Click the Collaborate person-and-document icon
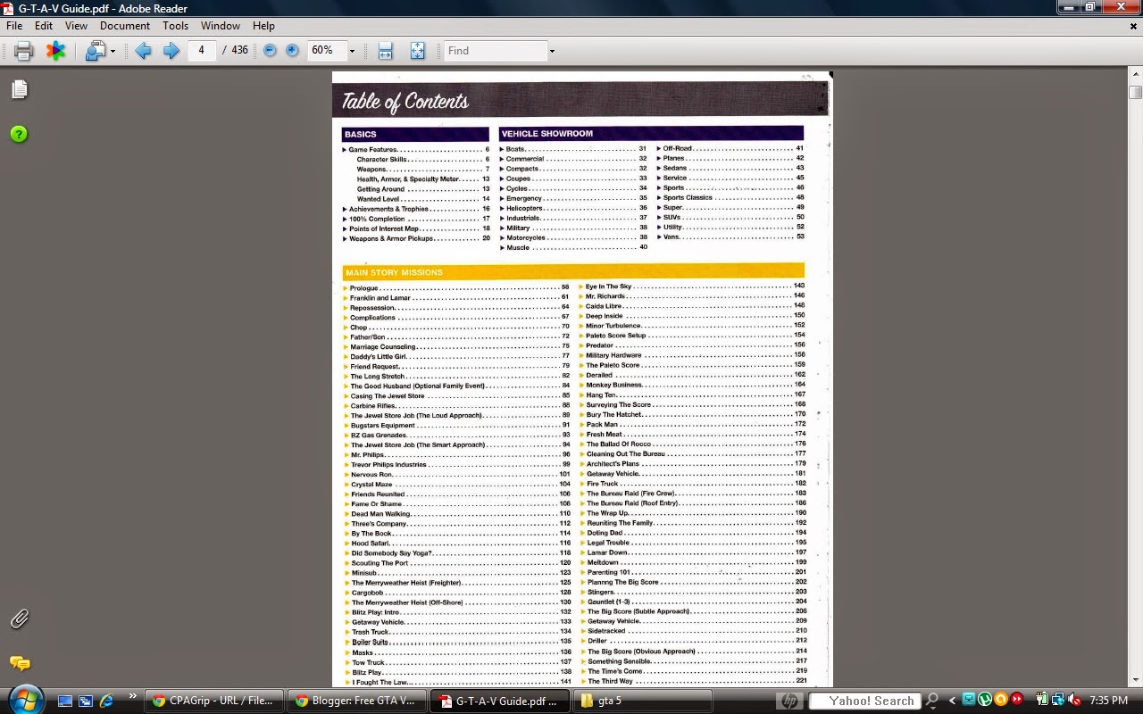Viewport: 1143px width, 714px height. pyautogui.click(x=95, y=51)
